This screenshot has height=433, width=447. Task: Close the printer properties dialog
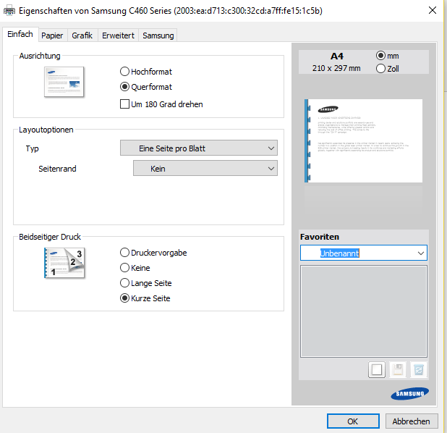point(433,11)
